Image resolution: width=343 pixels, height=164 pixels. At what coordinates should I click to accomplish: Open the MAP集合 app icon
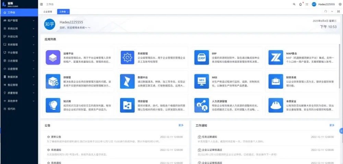point(276,58)
